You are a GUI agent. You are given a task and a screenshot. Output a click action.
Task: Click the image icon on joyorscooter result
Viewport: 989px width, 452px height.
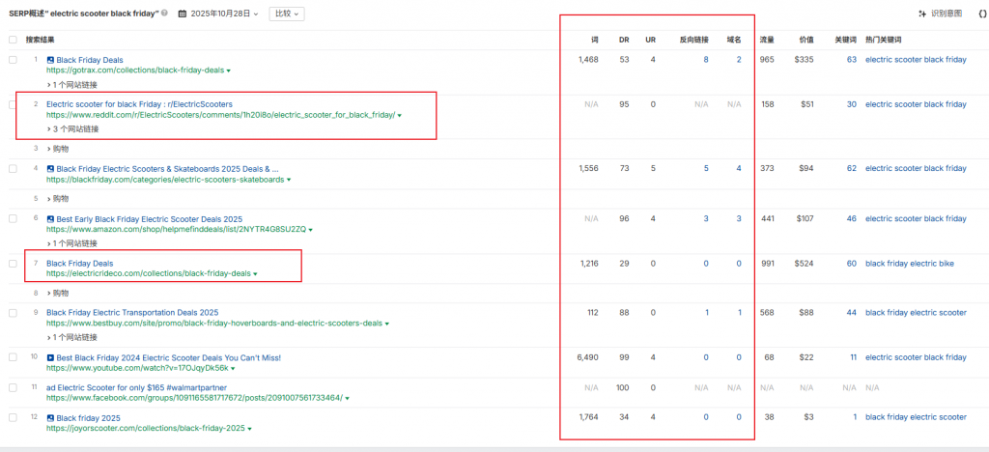(50, 417)
